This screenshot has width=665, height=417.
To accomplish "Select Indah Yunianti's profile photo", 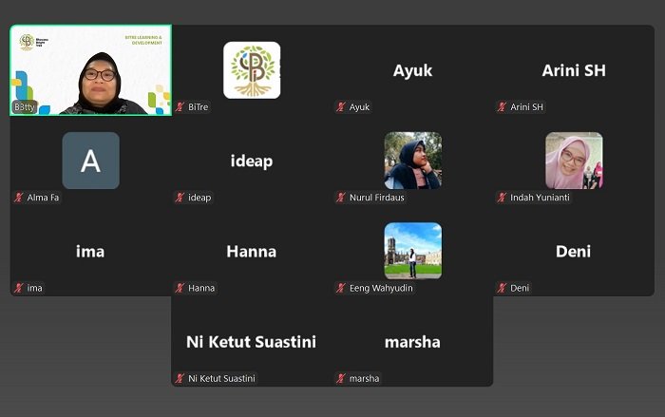I will point(574,161).
